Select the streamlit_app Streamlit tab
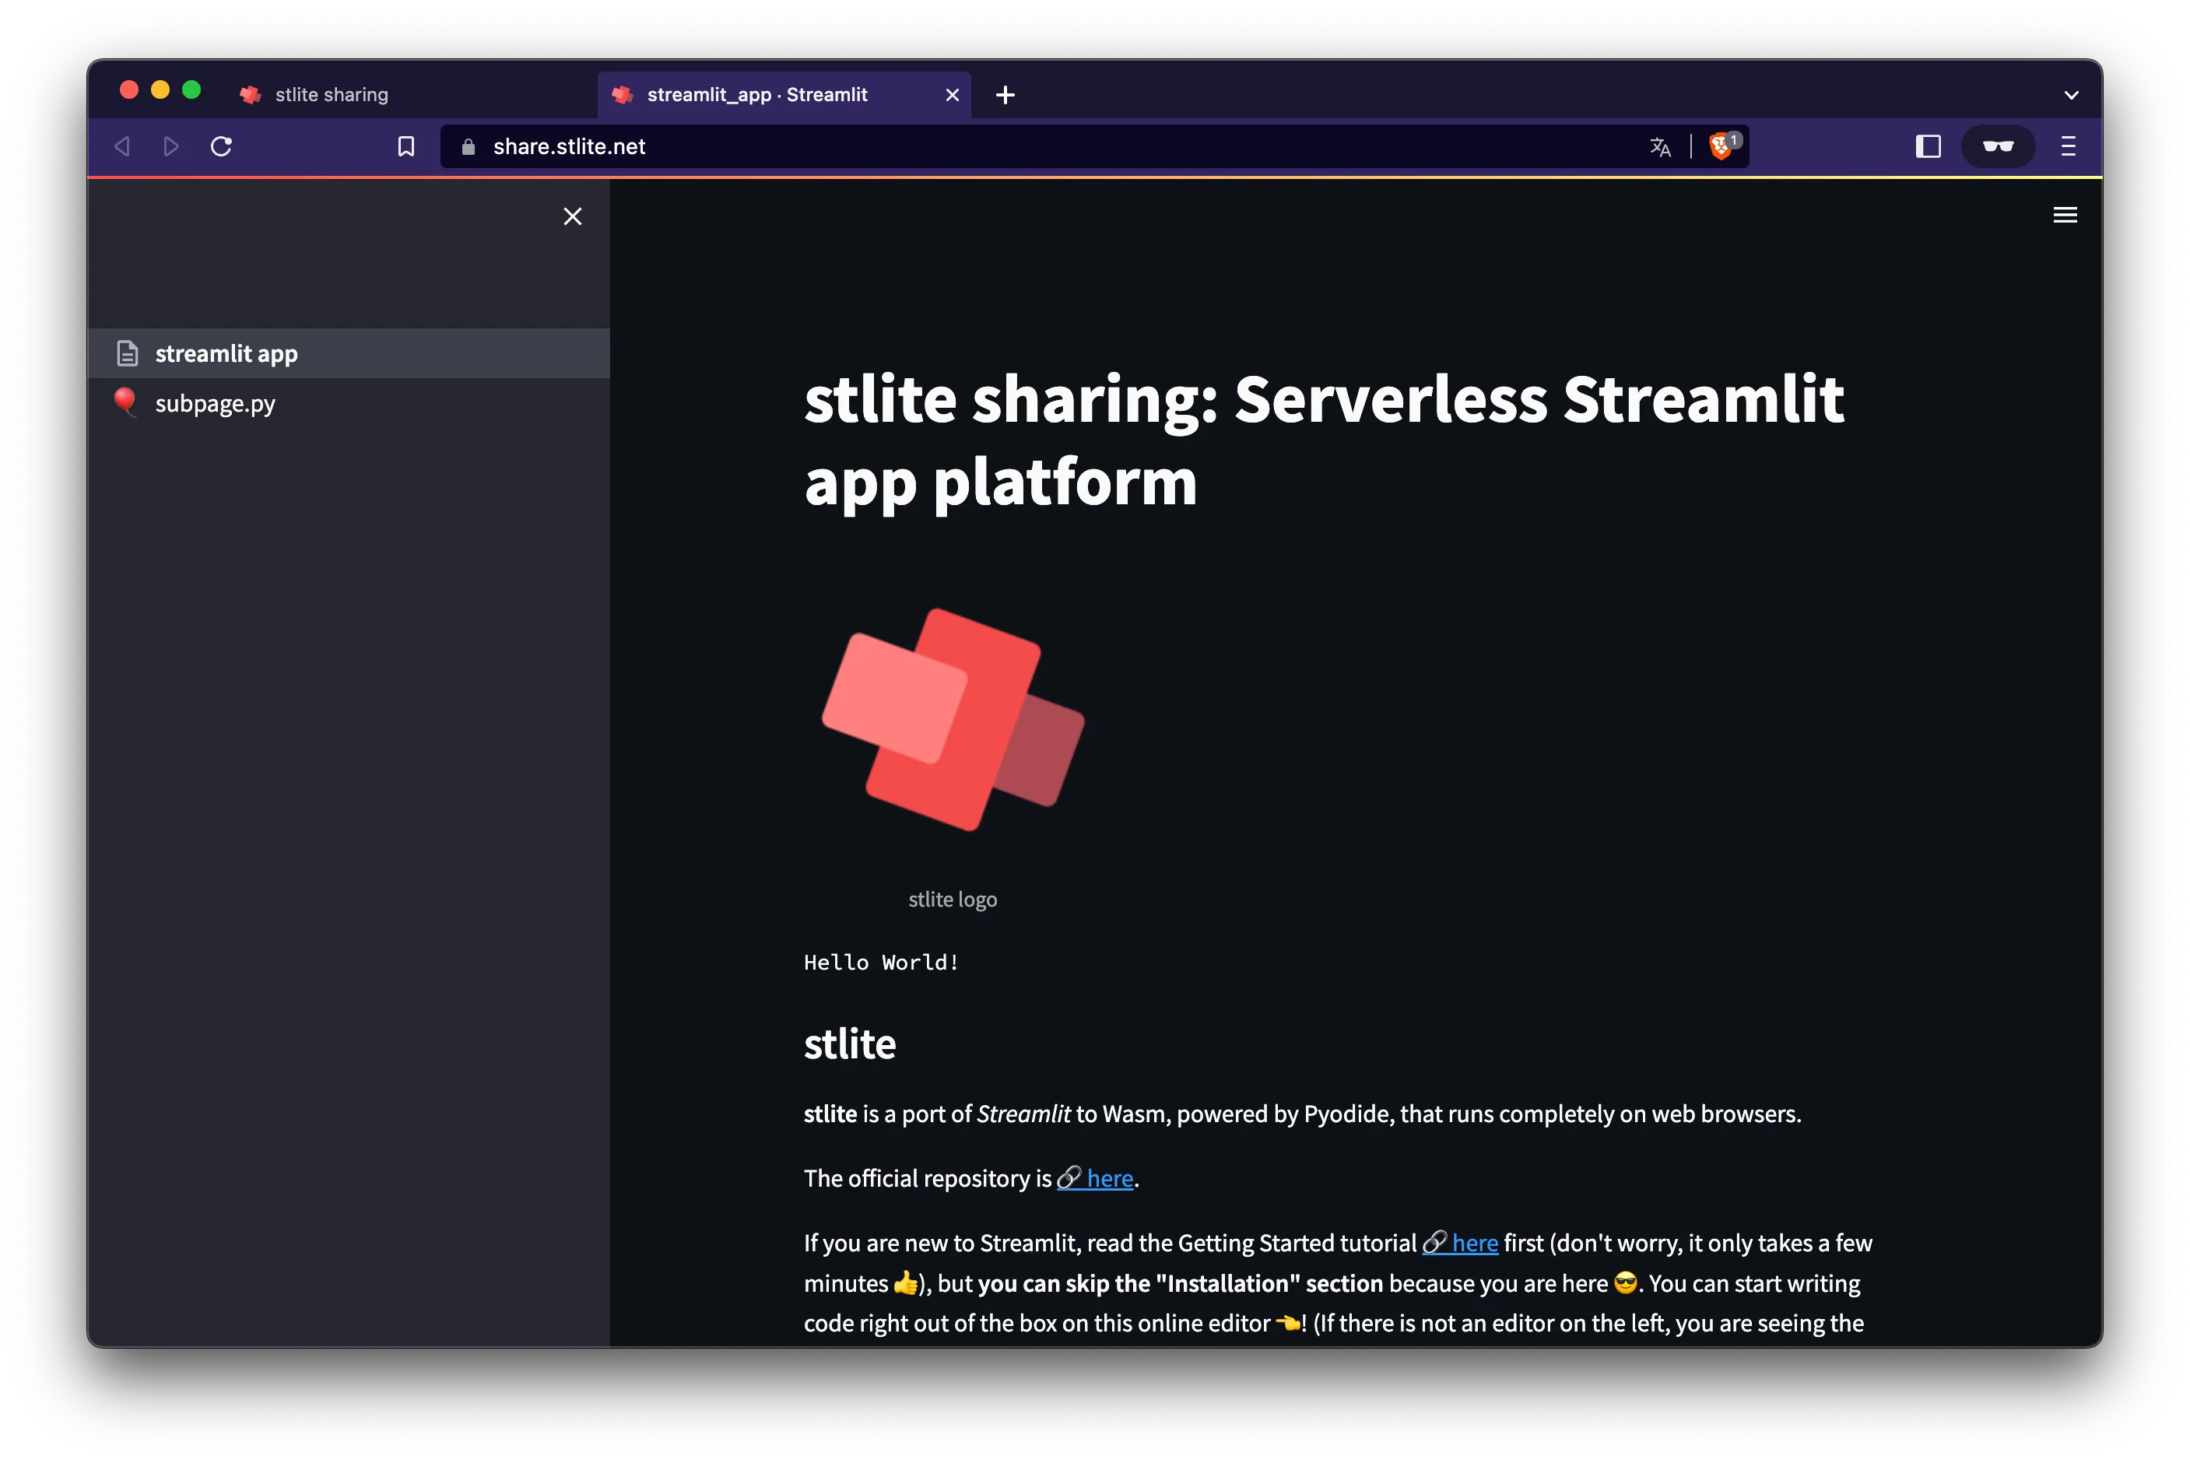The width and height of the screenshot is (2190, 1463). pyautogui.click(x=758, y=94)
